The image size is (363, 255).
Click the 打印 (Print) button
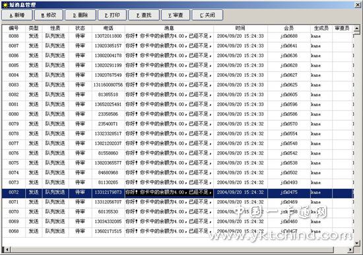(112, 15)
